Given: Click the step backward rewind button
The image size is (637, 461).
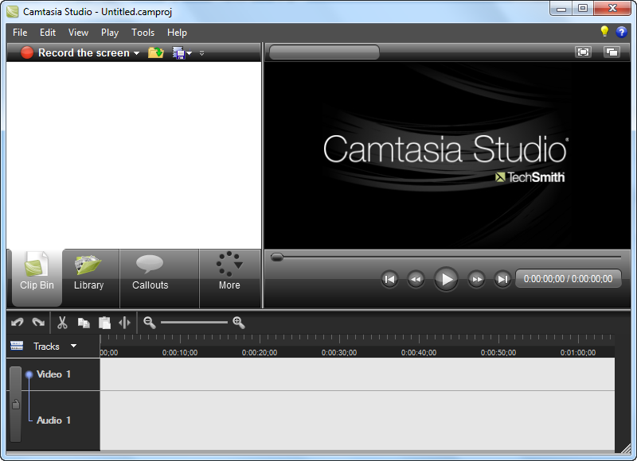Looking at the screenshot, I should 416,279.
